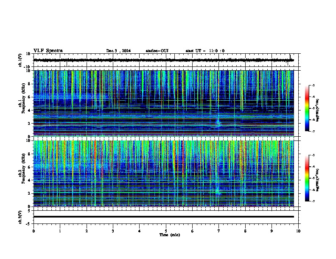Viewport: 336px width, 259px height.
Task: Click the ch.2 "Frequency (kHz)" axis label
Action: pos(23,168)
